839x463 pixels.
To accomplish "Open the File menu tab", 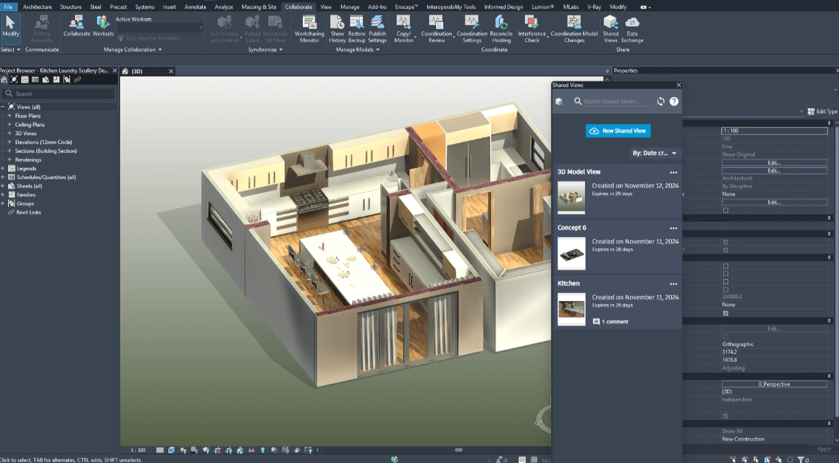I will [8, 7].
